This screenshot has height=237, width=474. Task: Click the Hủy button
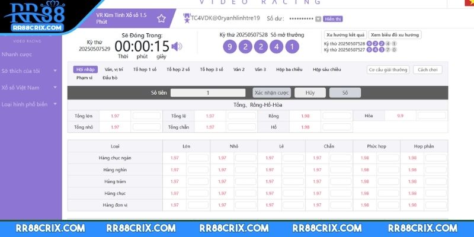[x=310, y=93]
